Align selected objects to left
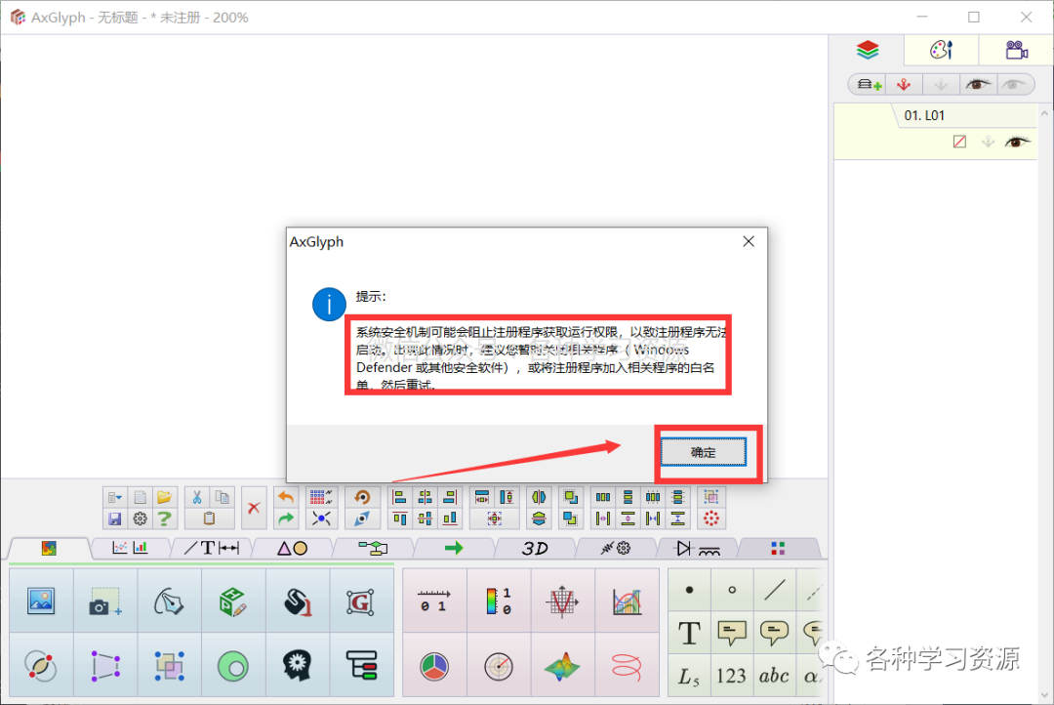 [400, 498]
